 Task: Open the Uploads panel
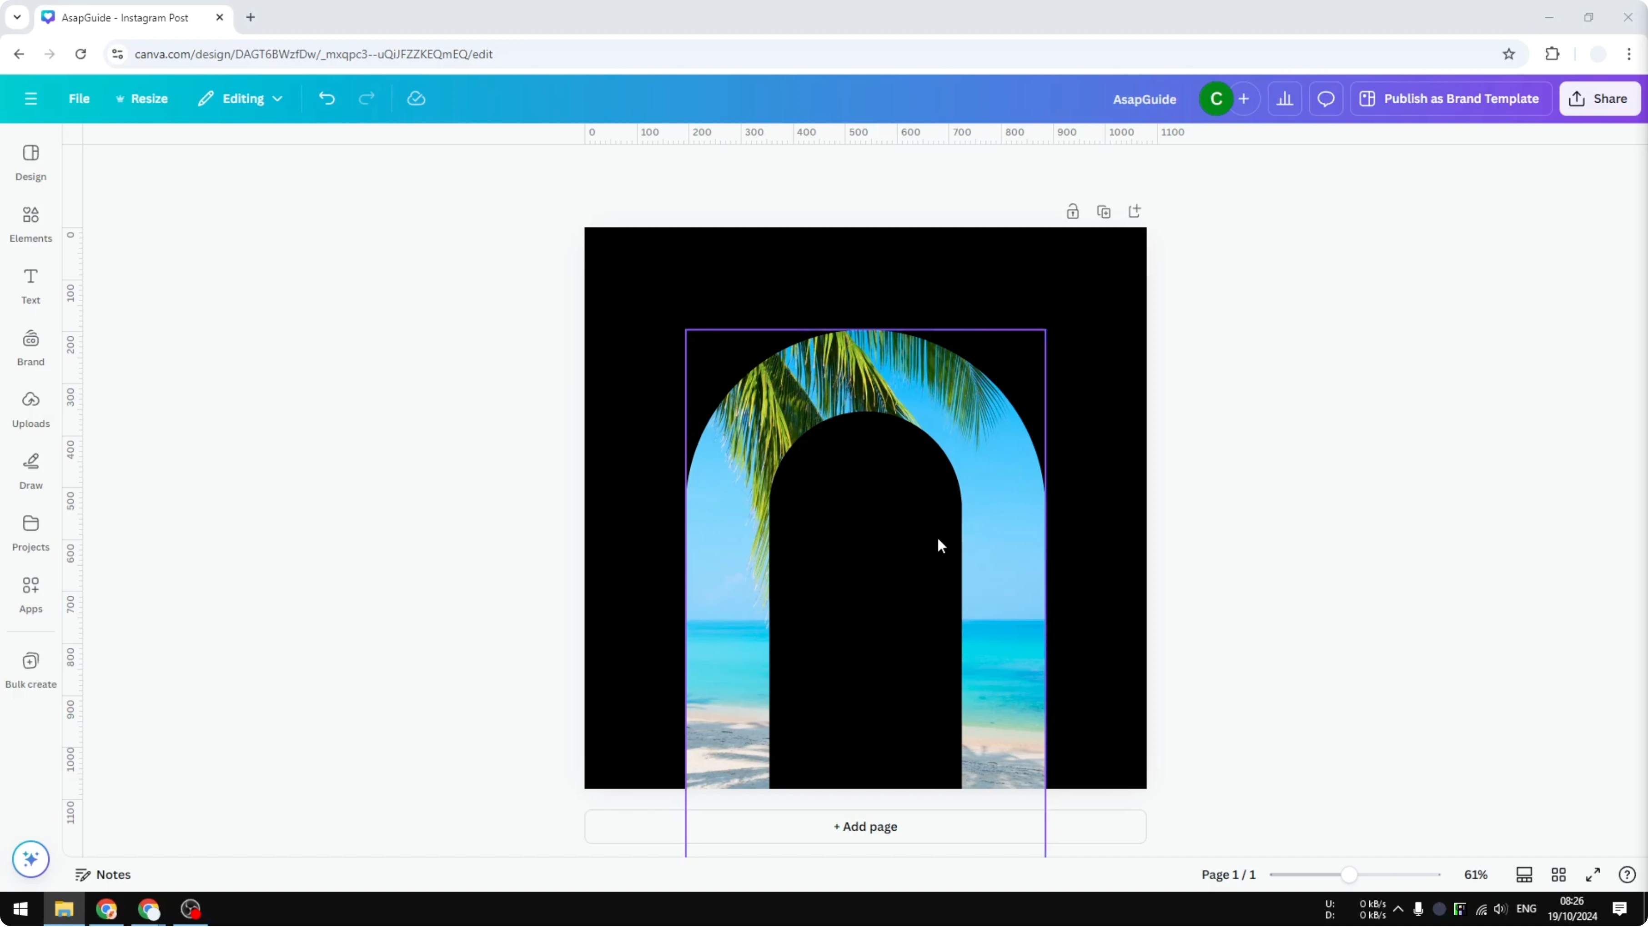pos(31,409)
